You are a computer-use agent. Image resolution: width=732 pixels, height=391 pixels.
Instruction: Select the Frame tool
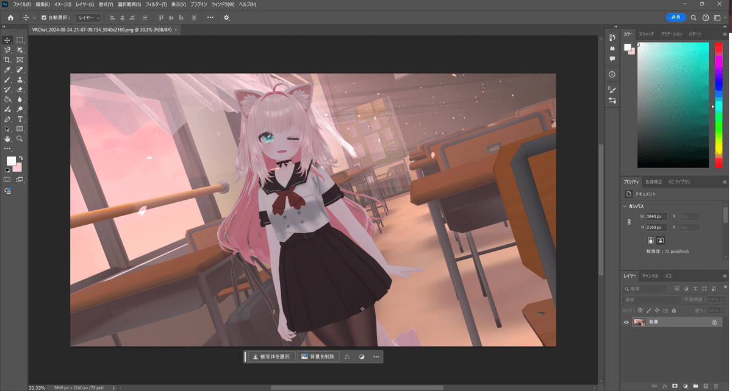click(x=20, y=60)
